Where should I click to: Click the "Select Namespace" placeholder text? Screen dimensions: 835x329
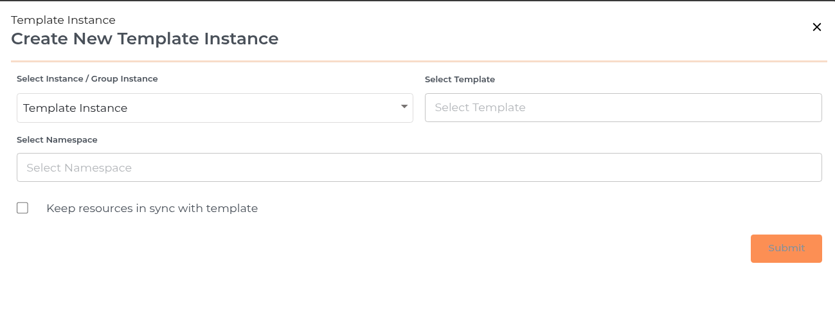pyautogui.click(x=79, y=168)
